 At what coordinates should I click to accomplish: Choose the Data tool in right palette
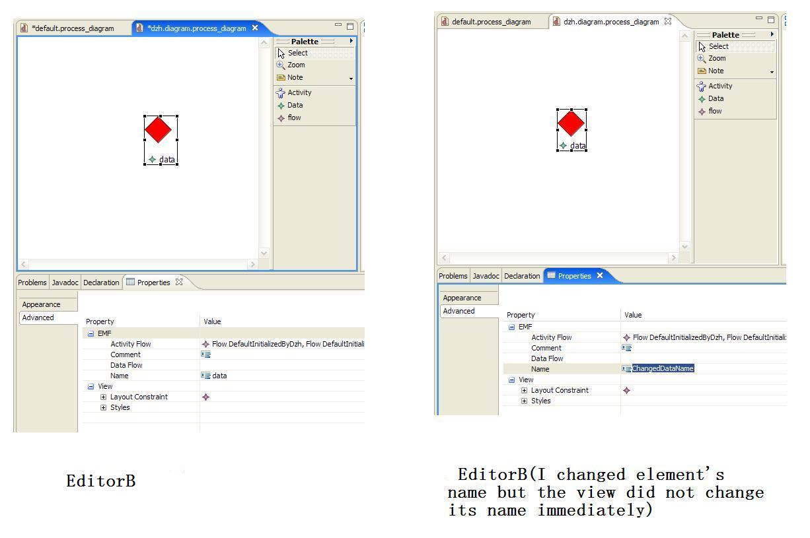tap(711, 98)
